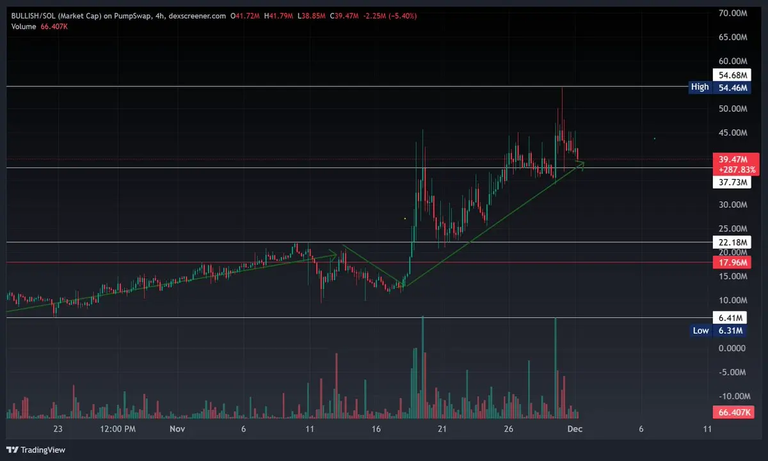Select the 60.00M axis value
The image size is (768, 461).
(x=733, y=61)
